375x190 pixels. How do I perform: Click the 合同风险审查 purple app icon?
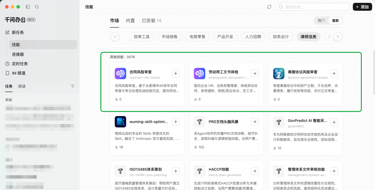tap(120, 73)
